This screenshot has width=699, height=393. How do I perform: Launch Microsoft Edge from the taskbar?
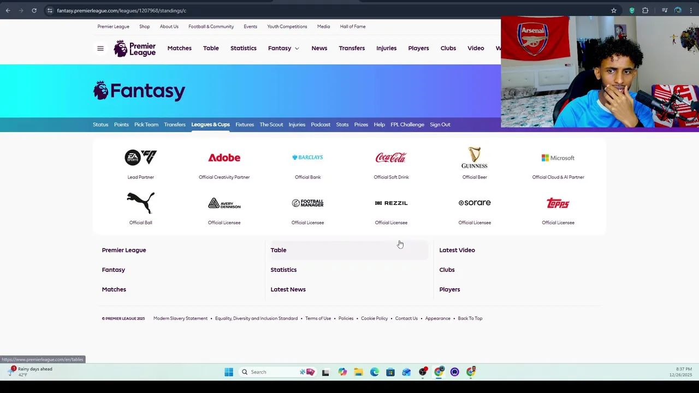coord(374,372)
